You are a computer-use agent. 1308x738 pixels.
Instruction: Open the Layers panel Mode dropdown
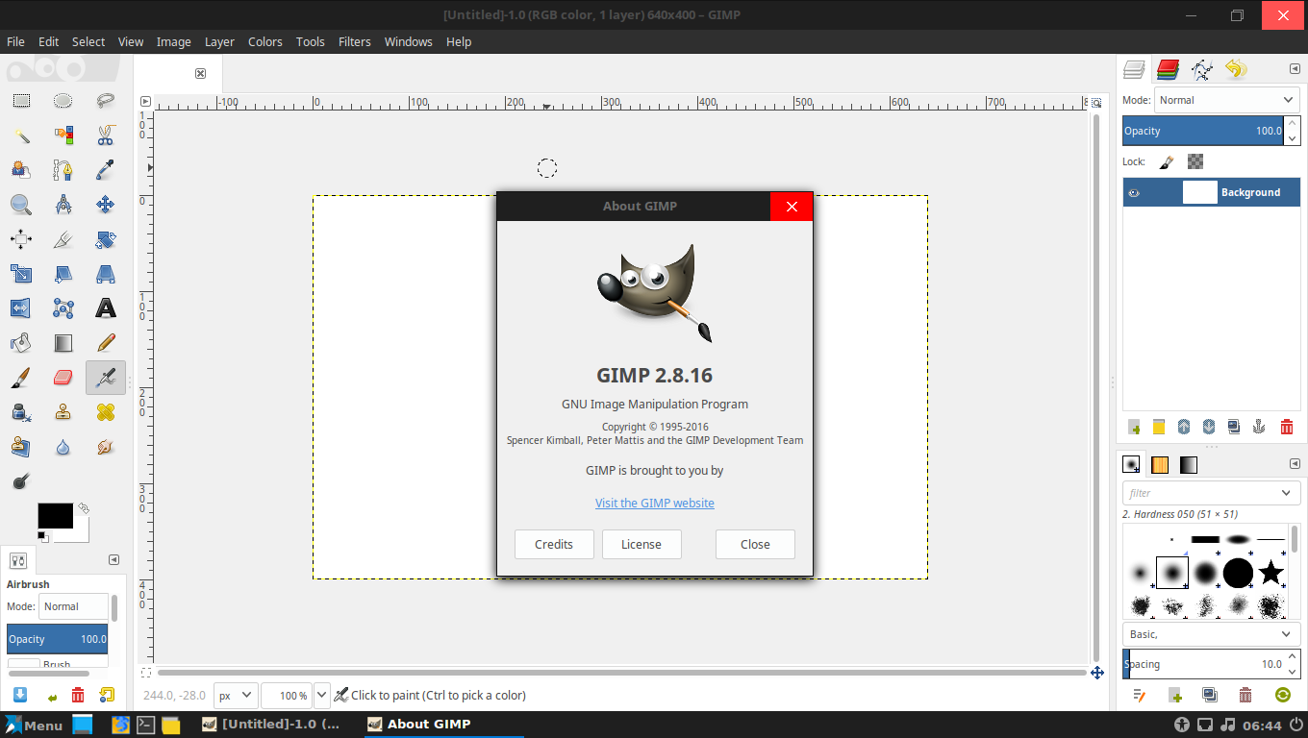1225,100
